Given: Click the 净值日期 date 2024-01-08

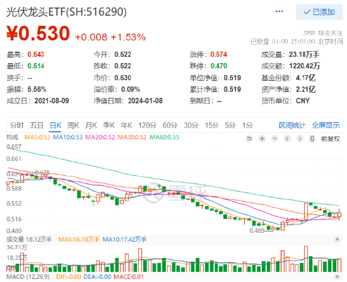Looking at the screenshot, I should click(145, 101).
